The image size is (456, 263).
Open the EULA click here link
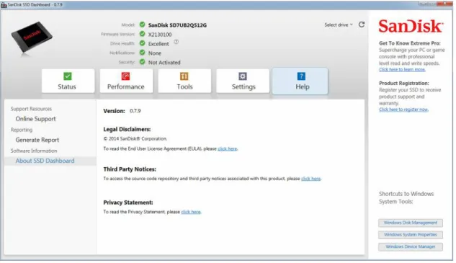click(228, 149)
